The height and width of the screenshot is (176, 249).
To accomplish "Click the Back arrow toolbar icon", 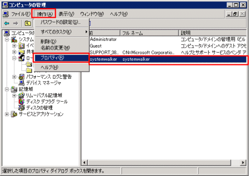I will click(7, 23).
